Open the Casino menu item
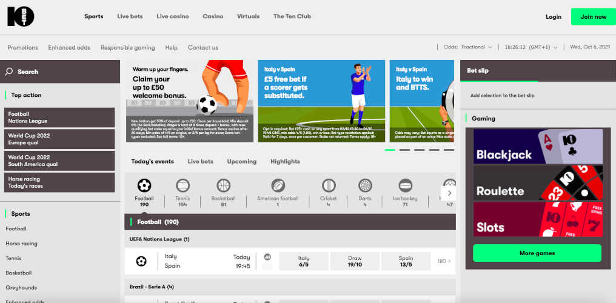 pyautogui.click(x=213, y=16)
